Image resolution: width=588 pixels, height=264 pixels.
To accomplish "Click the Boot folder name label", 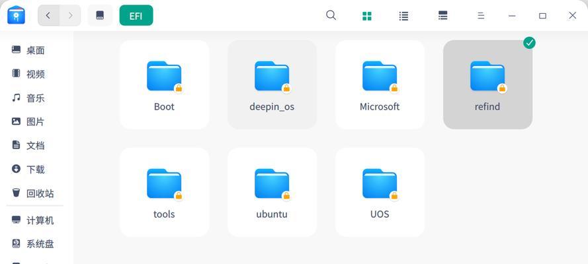I will pyautogui.click(x=164, y=106).
